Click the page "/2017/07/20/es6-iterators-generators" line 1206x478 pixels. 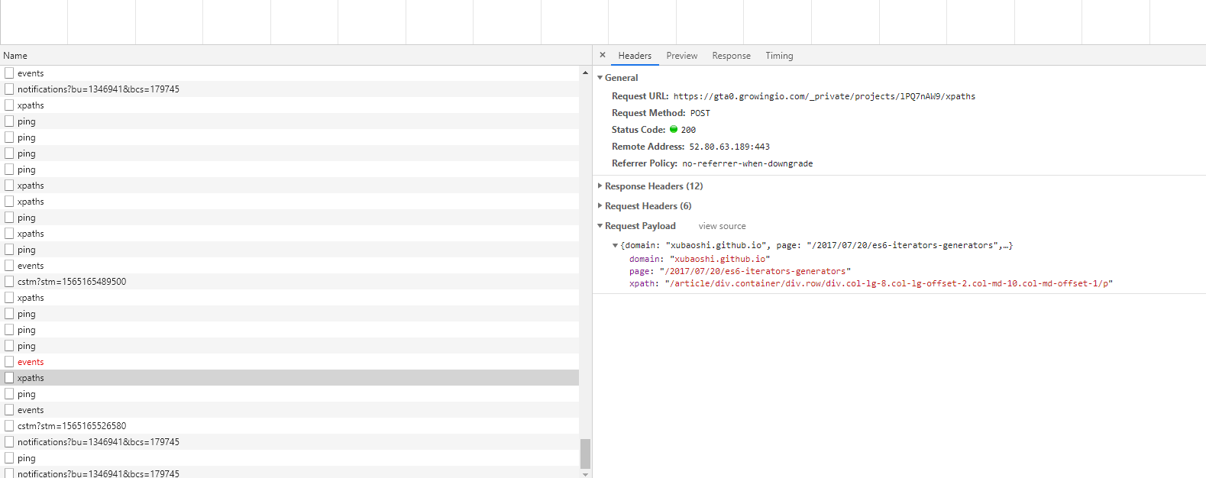[x=740, y=271]
